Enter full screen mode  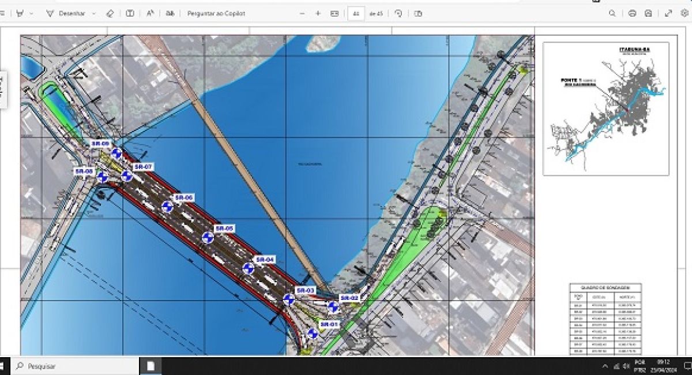pyautogui.click(x=668, y=13)
